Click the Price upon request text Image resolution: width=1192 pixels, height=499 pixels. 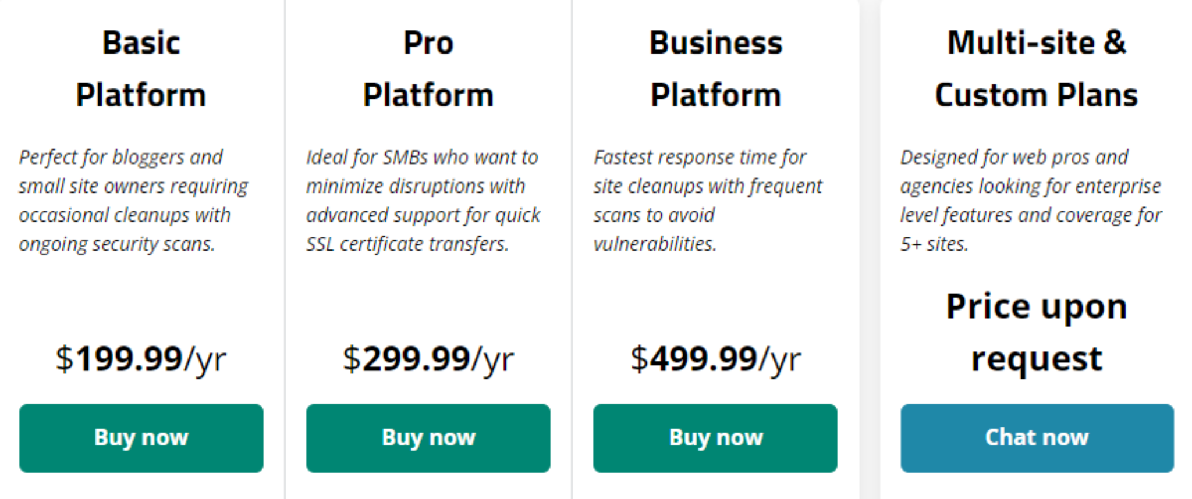[x=1037, y=332]
